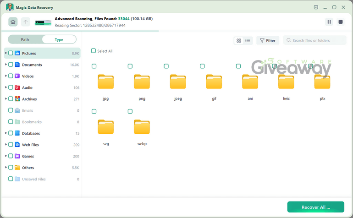Click the Audio music note icon
Viewport: 353px width, 218px height.
click(x=17, y=87)
